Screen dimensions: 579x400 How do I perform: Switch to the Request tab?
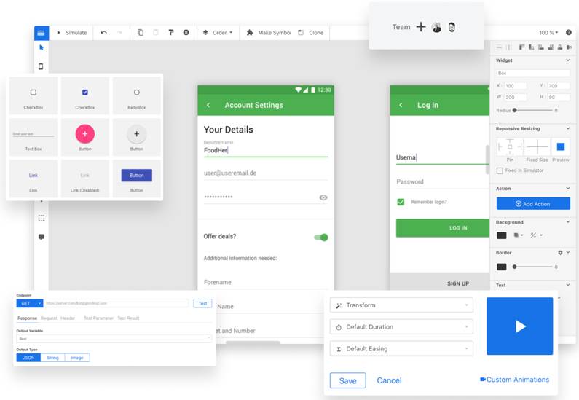(49, 318)
